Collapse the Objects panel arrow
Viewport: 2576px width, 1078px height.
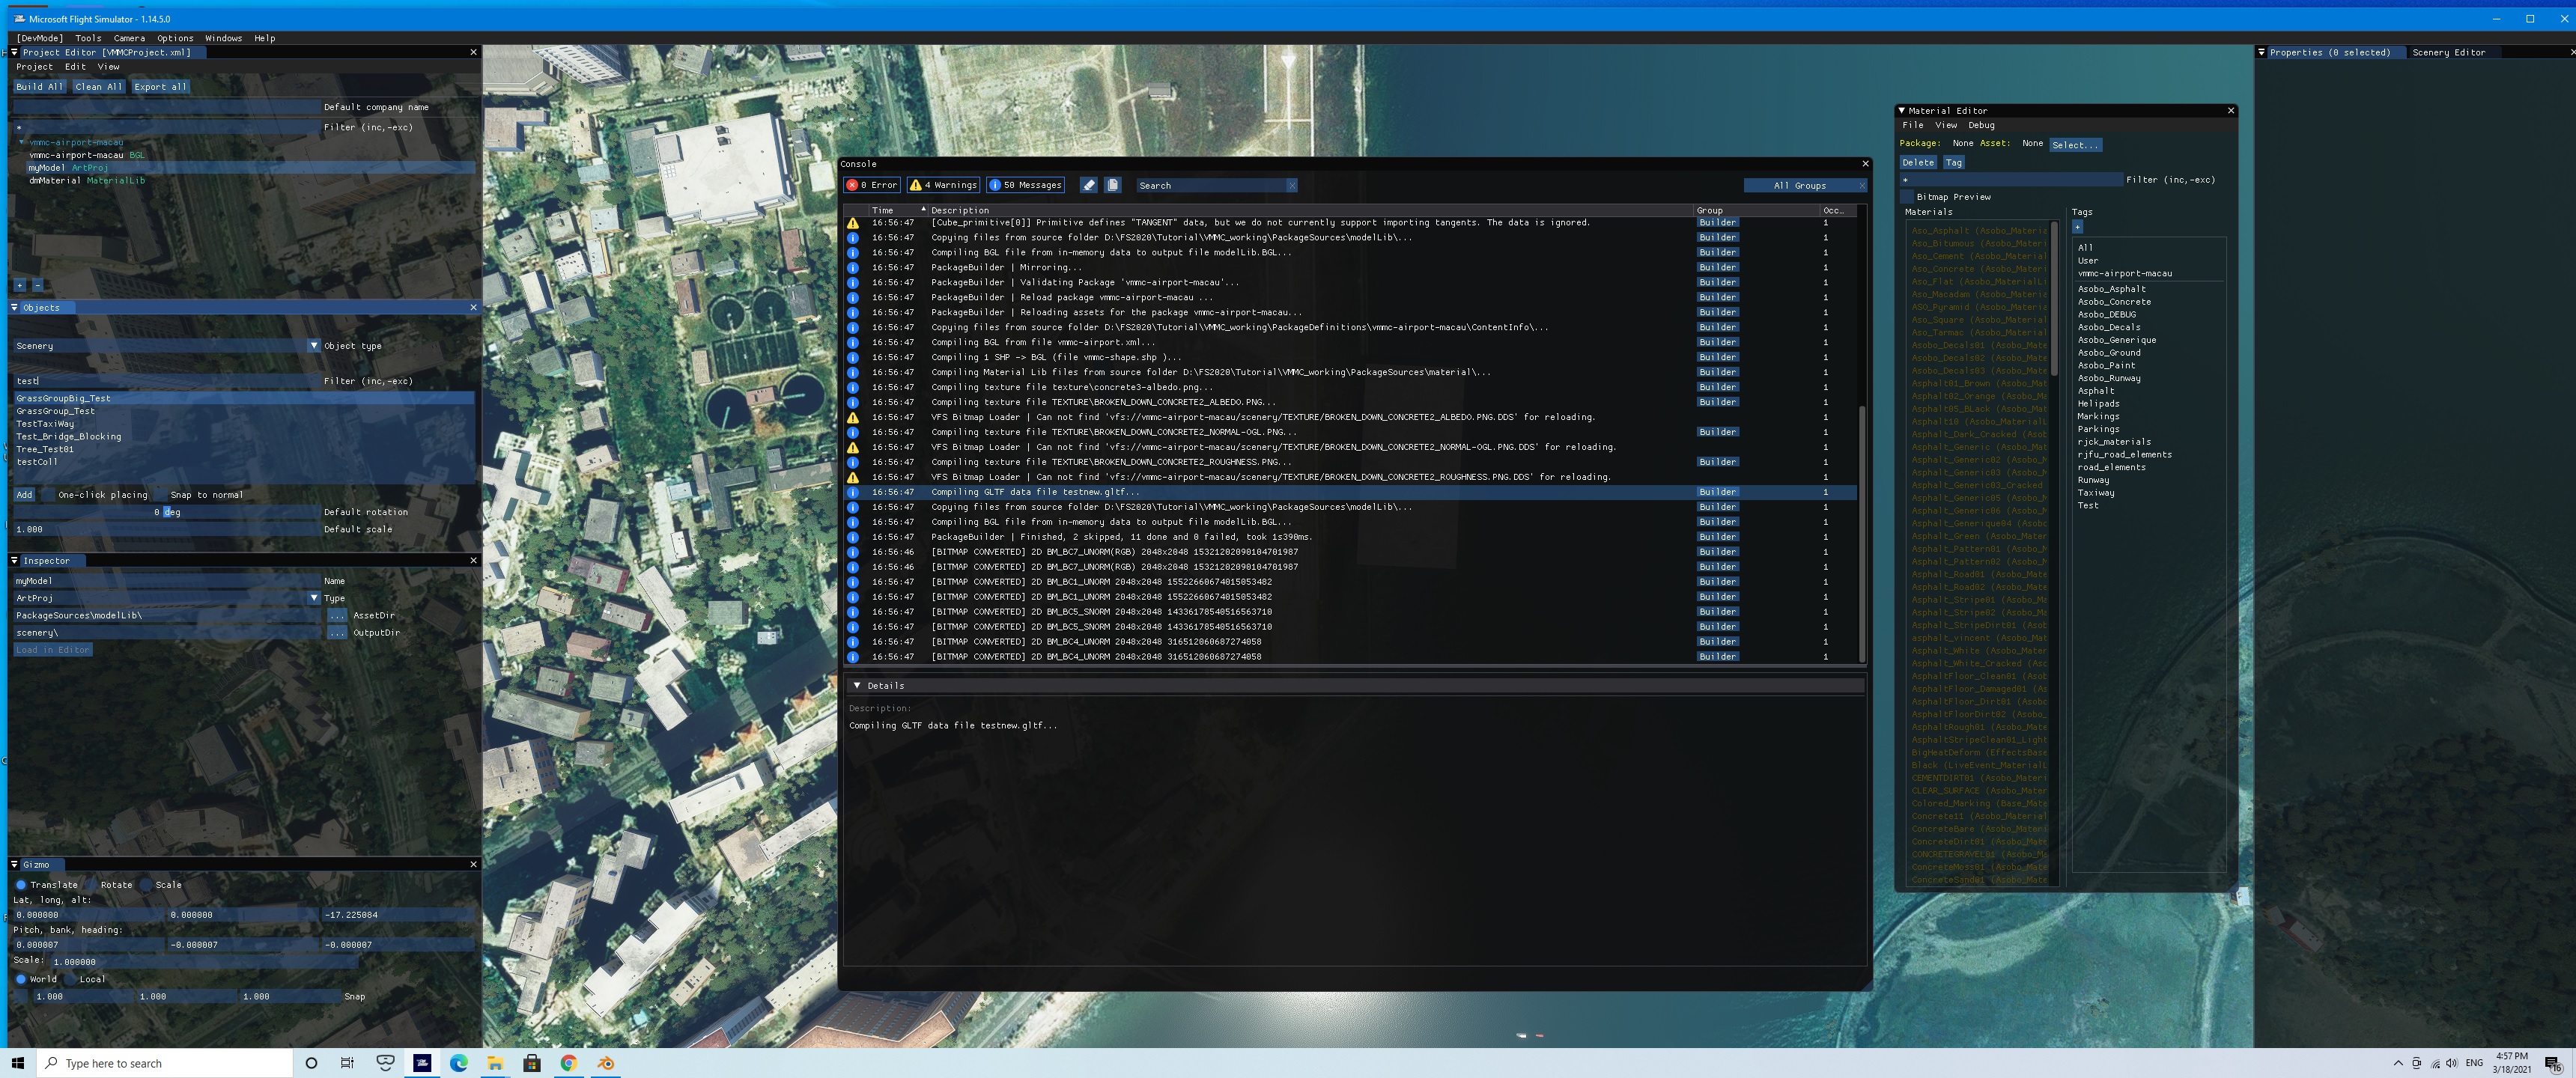(14, 308)
